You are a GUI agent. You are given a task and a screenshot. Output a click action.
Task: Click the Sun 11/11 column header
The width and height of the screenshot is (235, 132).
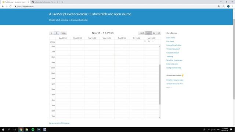point(63,38)
